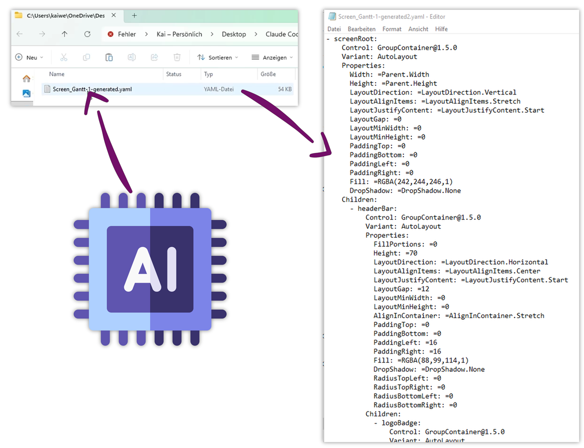Viewport: 584px width, 448px height.
Task: Sort by the Größe column header
Action: pos(268,74)
